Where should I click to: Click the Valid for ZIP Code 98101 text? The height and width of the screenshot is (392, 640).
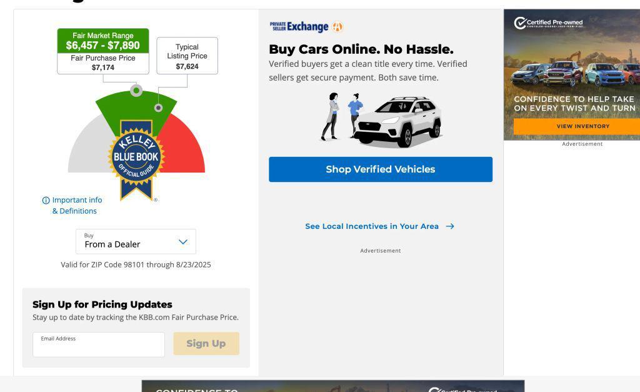[136, 264]
